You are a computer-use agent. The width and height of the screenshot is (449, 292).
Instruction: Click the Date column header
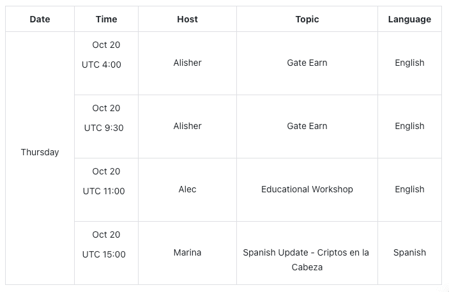coord(40,19)
